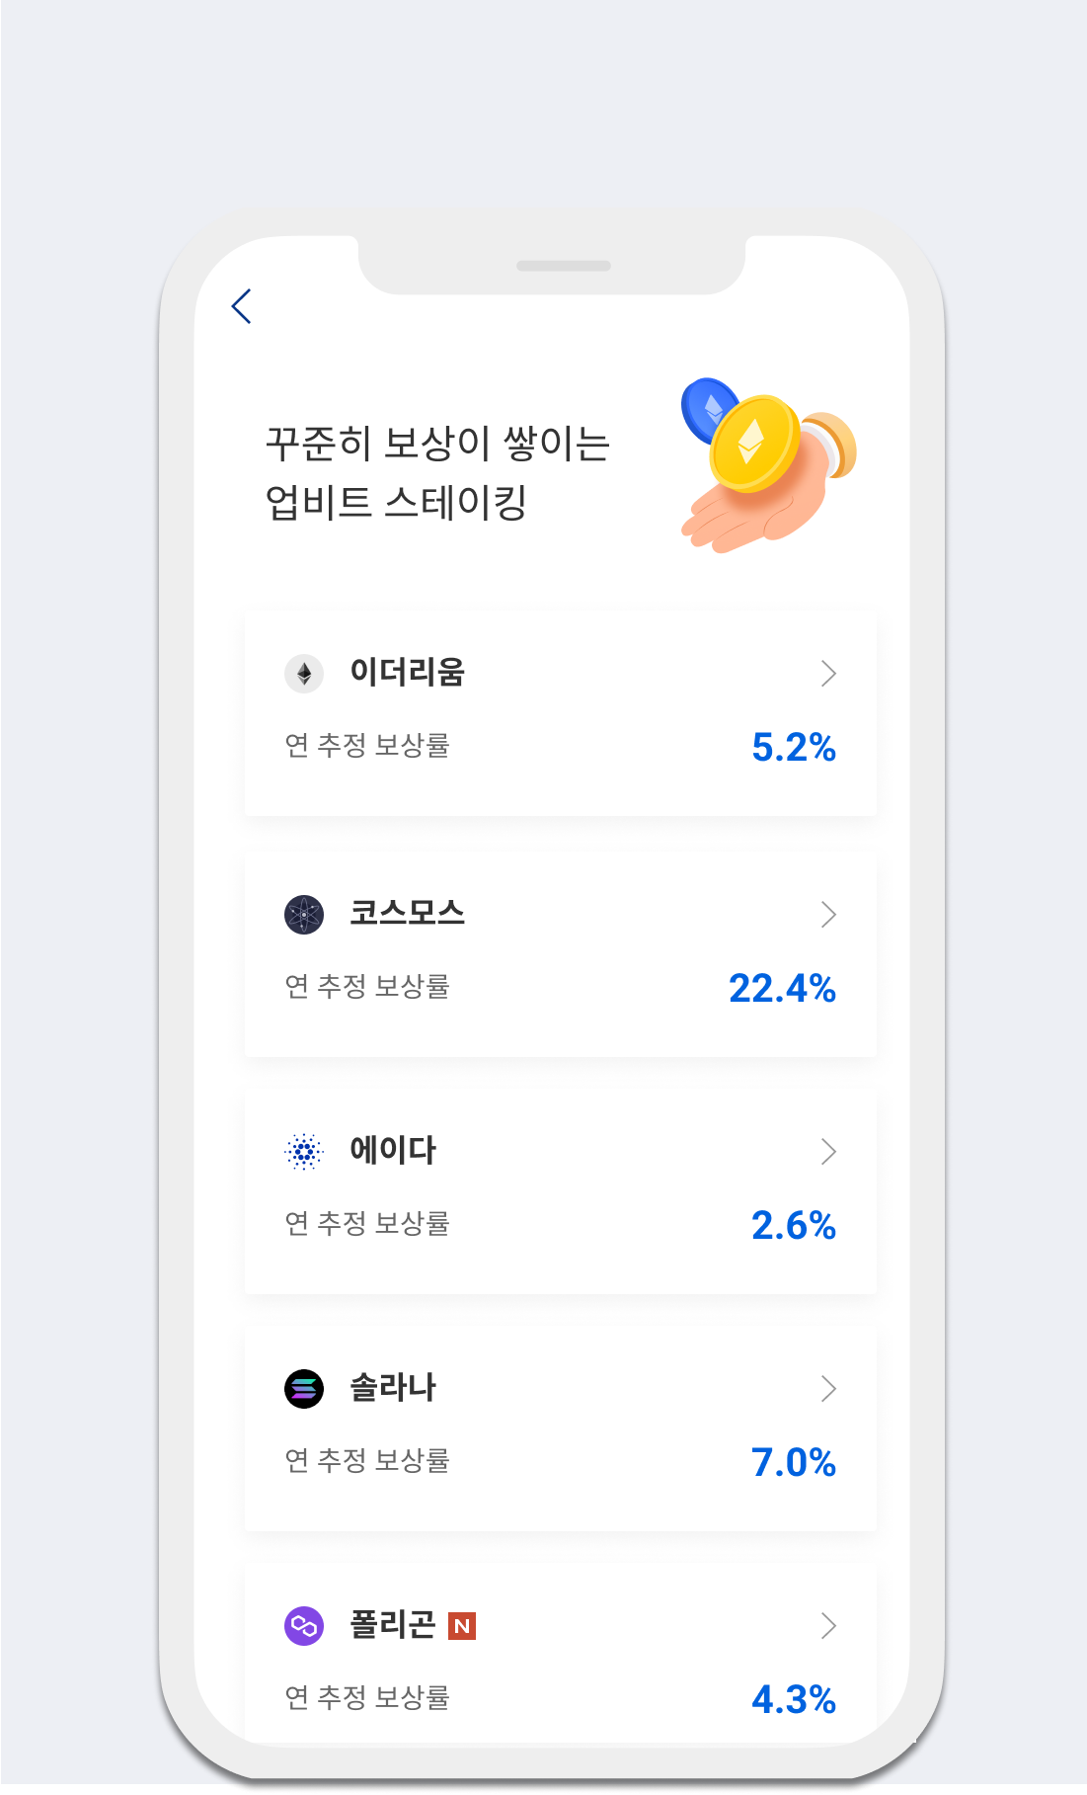Open the 폴리곤 row chevron
Screen dimensions: 1087x1795
point(828,1626)
